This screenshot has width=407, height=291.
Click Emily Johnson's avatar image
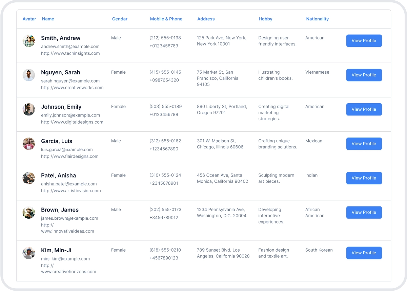(29, 109)
